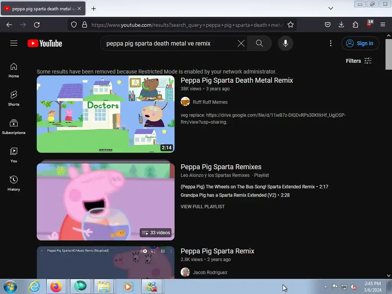Viewport: 392px width, 294px height.
Task: Click the taskbar clock showing 2:45 PM
Action: point(372,287)
